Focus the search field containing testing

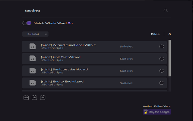pos(93,11)
